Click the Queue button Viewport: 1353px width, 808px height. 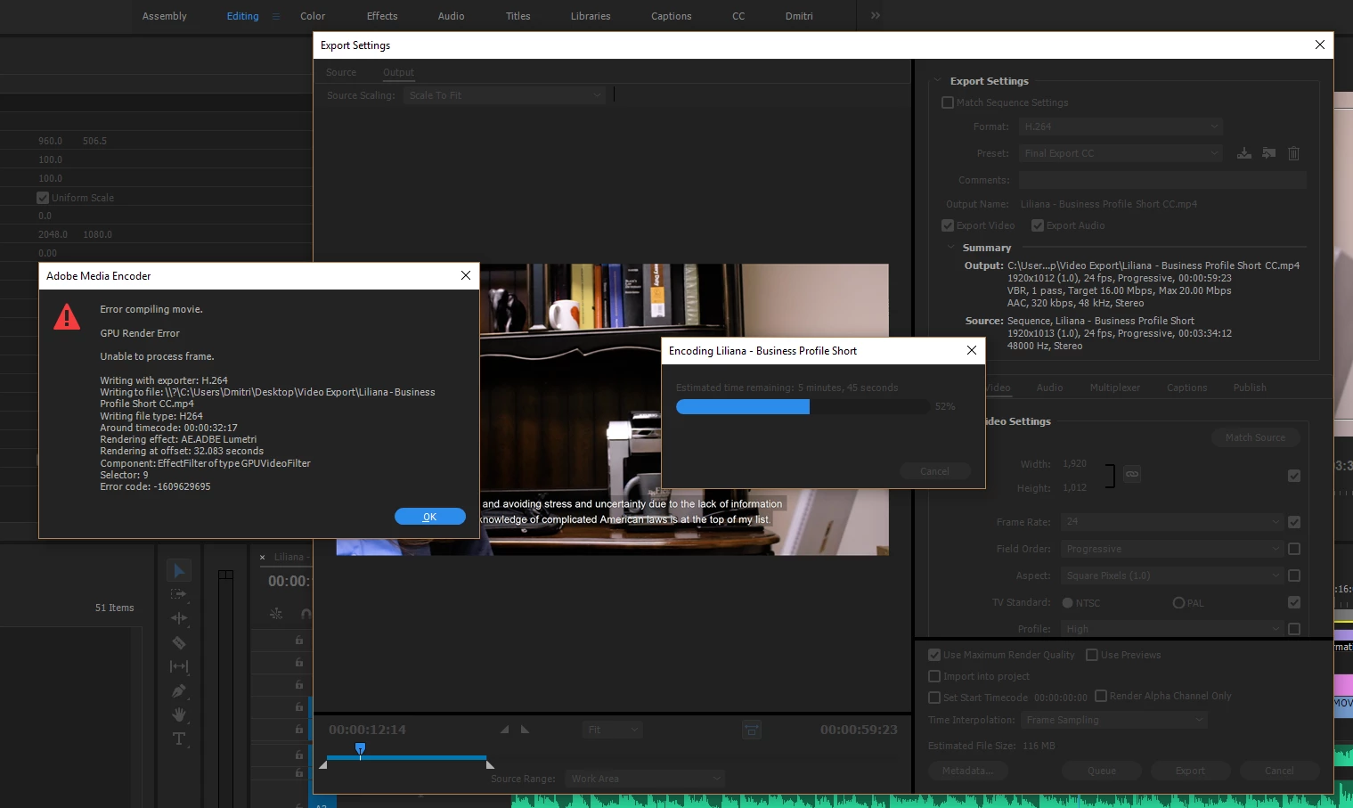pyautogui.click(x=1102, y=771)
